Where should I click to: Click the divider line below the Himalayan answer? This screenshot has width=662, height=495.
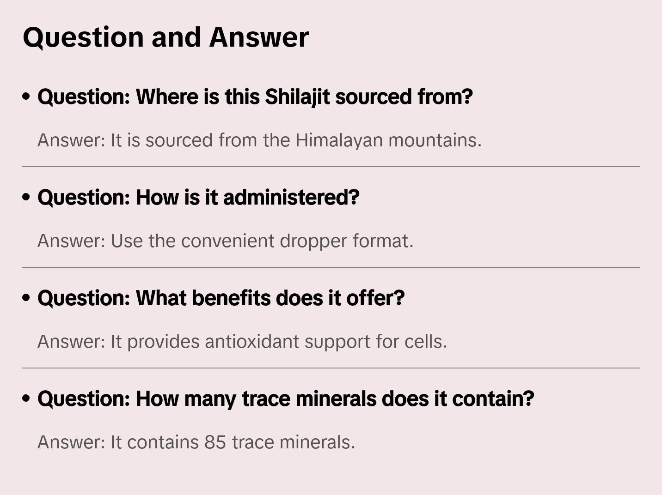coord(331,167)
